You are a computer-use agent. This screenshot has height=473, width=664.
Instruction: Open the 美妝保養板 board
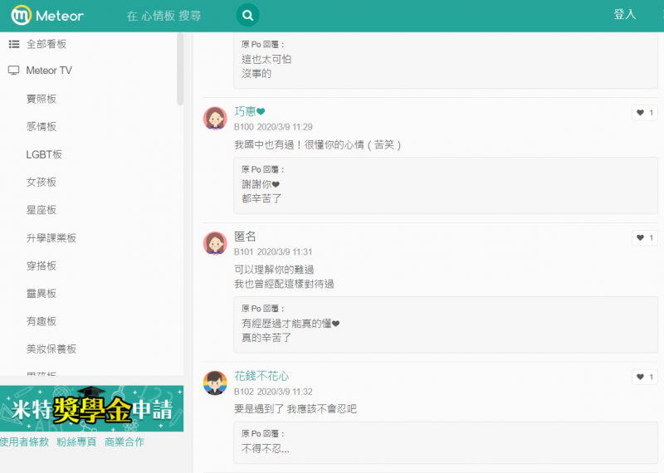pos(51,349)
